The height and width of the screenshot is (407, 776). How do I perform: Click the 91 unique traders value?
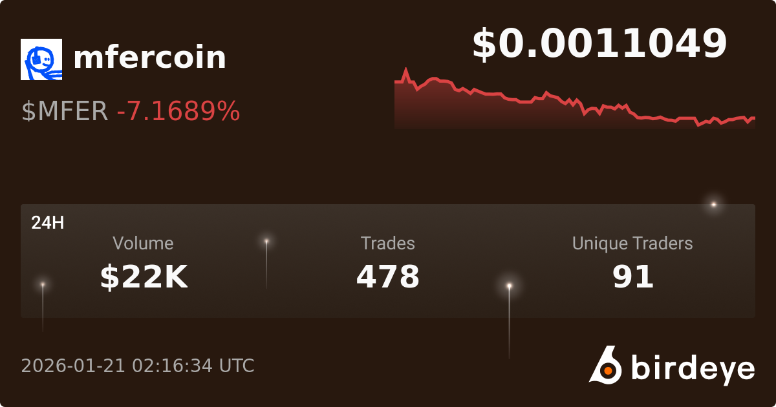(x=633, y=277)
